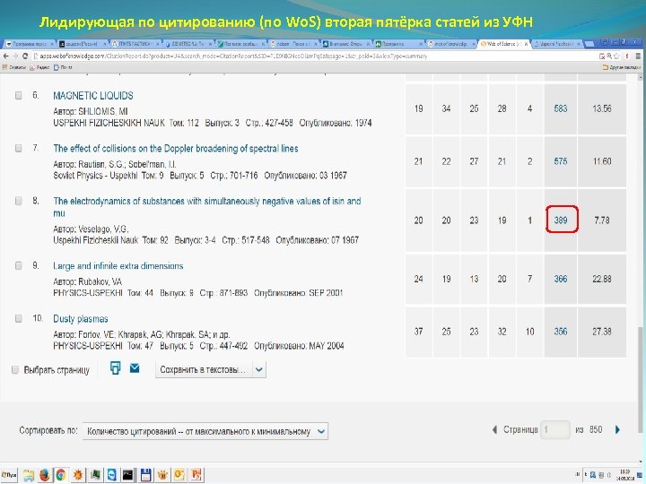This screenshot has height=484, width=646.
Task: Switch to the last tab 'Uspekhi Fizicheskikh'
Action: click(x=556, y=43)
